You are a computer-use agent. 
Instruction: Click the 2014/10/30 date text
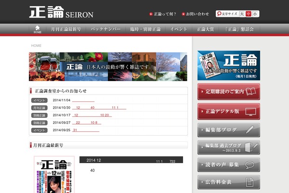tap(62, 108)
